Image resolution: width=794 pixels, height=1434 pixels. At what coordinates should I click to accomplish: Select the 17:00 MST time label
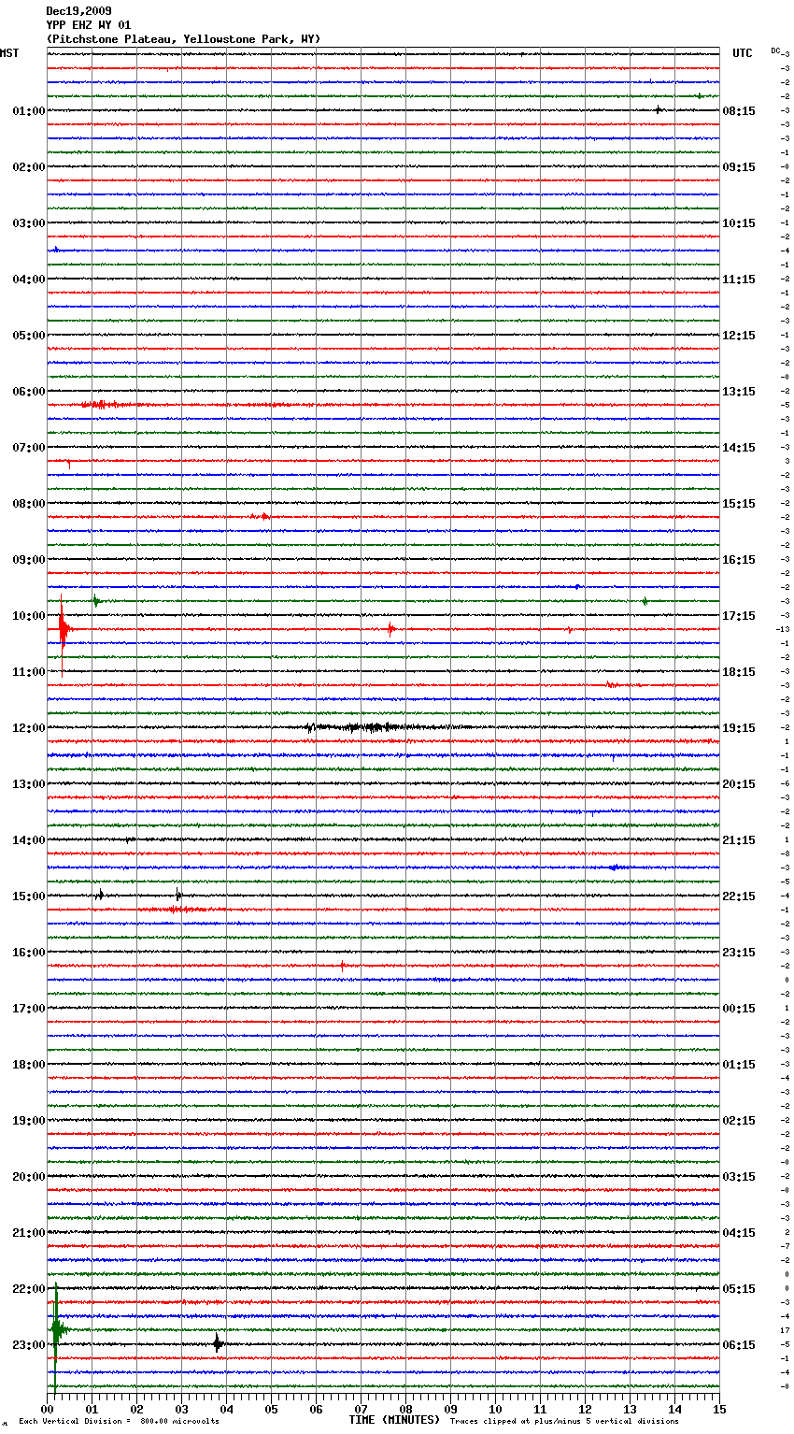pos(29,1009)
